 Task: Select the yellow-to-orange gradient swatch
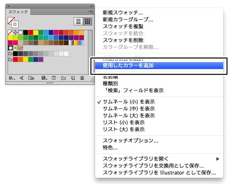click(76, 43)
